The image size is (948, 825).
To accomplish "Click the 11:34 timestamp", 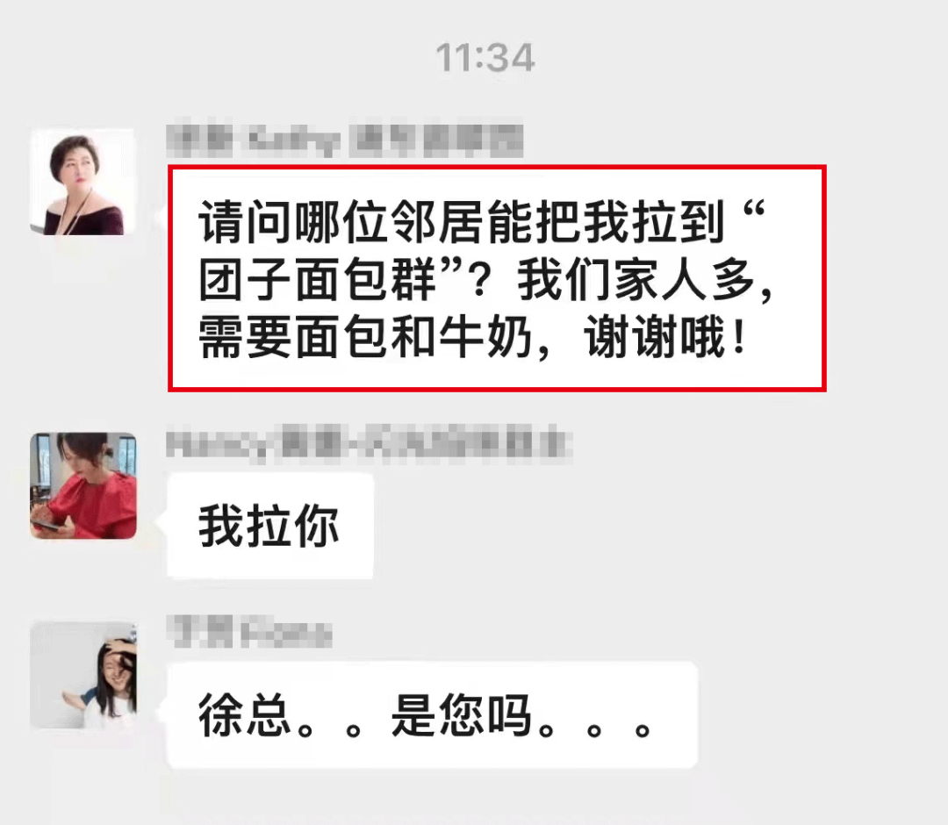I will tap(485, 58).
